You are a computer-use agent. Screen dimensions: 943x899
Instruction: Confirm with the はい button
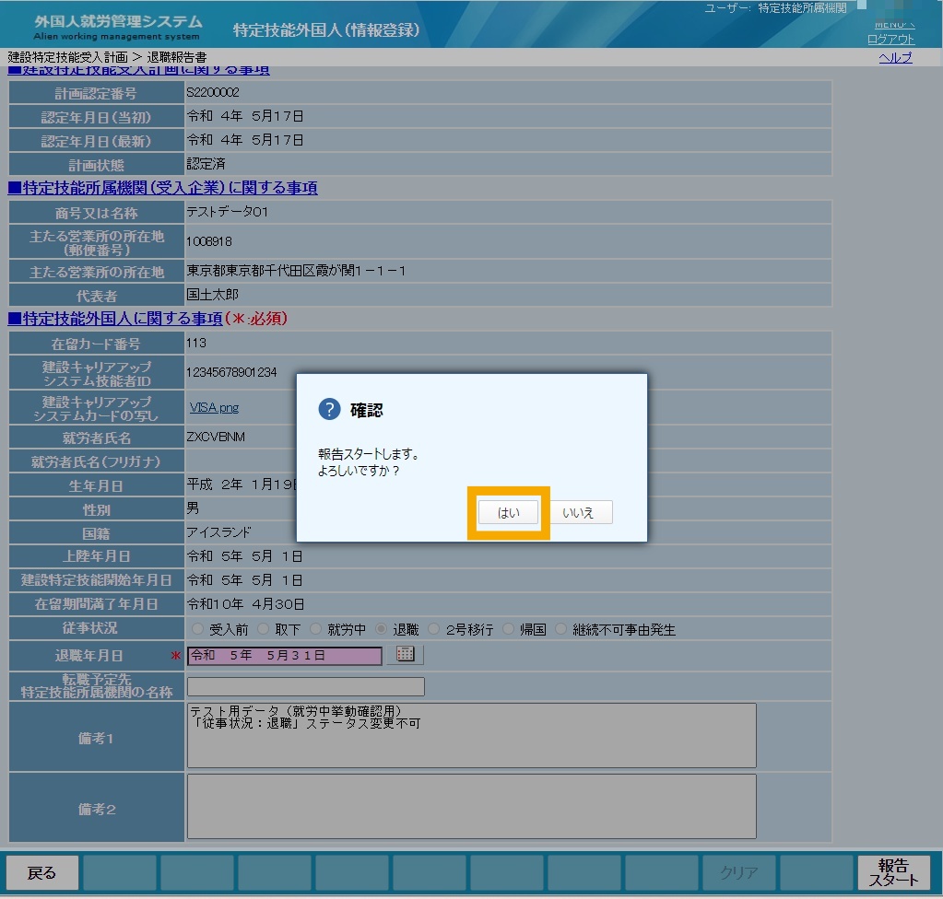(508, 513)
